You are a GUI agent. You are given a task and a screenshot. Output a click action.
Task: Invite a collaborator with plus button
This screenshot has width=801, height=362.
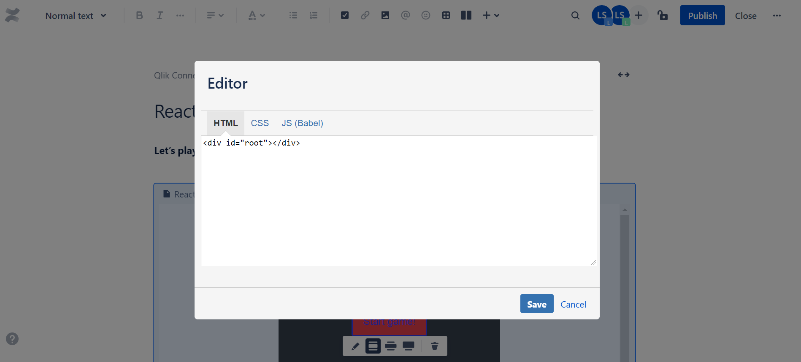click(639, 16)
